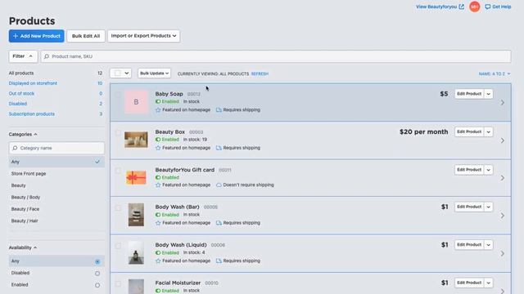Click the external link icon beside View Beautyforyou

click(x=462, y=7)
